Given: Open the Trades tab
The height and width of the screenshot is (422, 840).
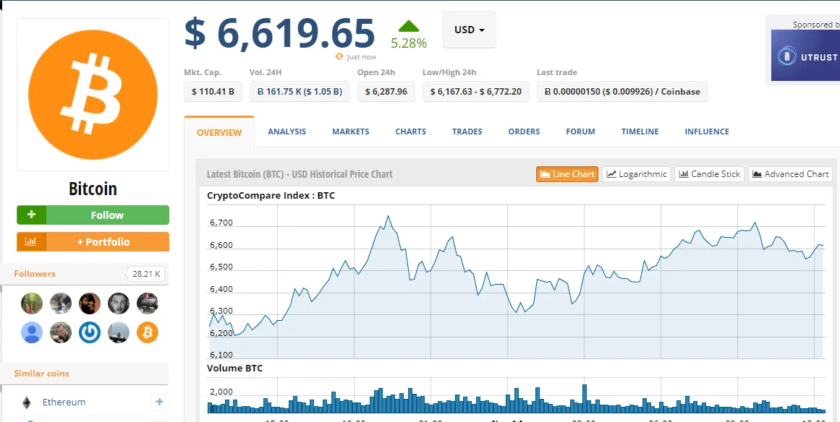Looking at the screenshot, I should [x=467, y=132].
